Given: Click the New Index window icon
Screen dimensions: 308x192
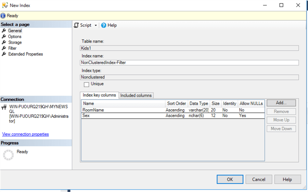Looking at the screenshot, I should [4, 5].
